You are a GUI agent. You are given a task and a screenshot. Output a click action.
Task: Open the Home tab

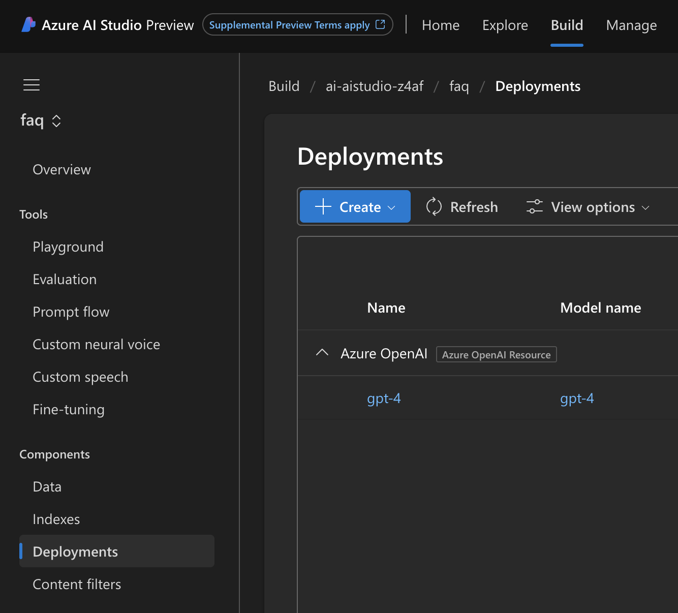click(441, 25)
